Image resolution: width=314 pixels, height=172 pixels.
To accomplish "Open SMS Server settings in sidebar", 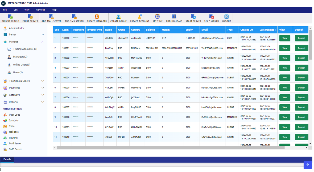I will coord(15,149).
